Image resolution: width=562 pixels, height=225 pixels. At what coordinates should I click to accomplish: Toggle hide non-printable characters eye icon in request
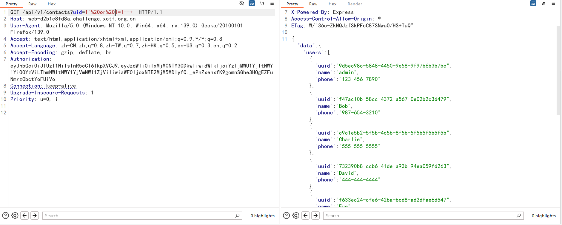pyautogui.click(x=242, y=3)
